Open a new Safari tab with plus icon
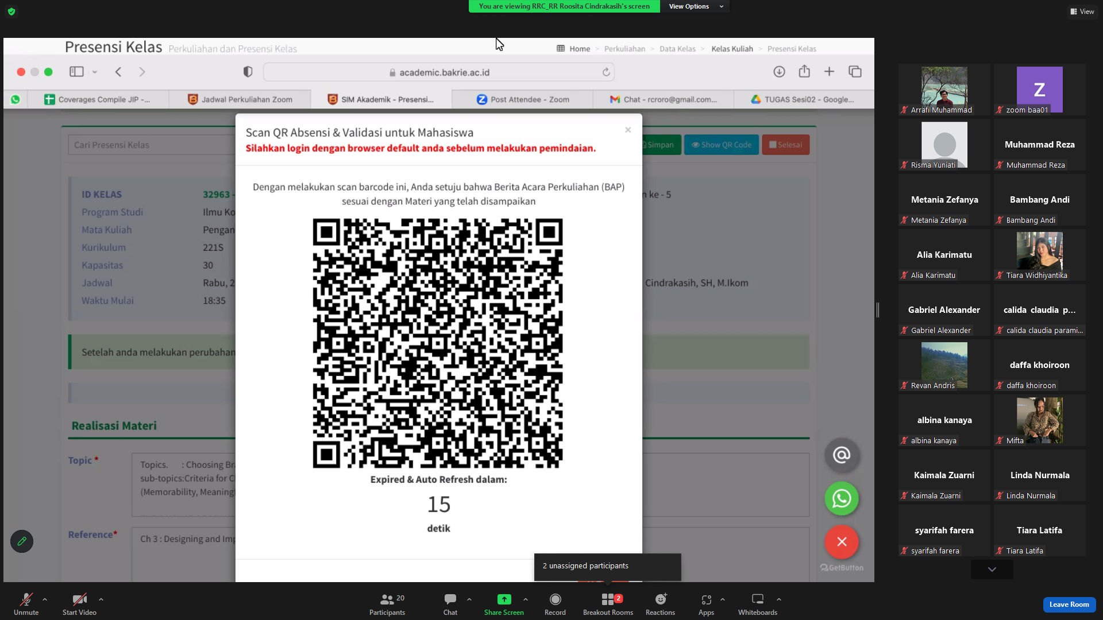This screenshot has height=620, width=1103. (x=829, y=72)
